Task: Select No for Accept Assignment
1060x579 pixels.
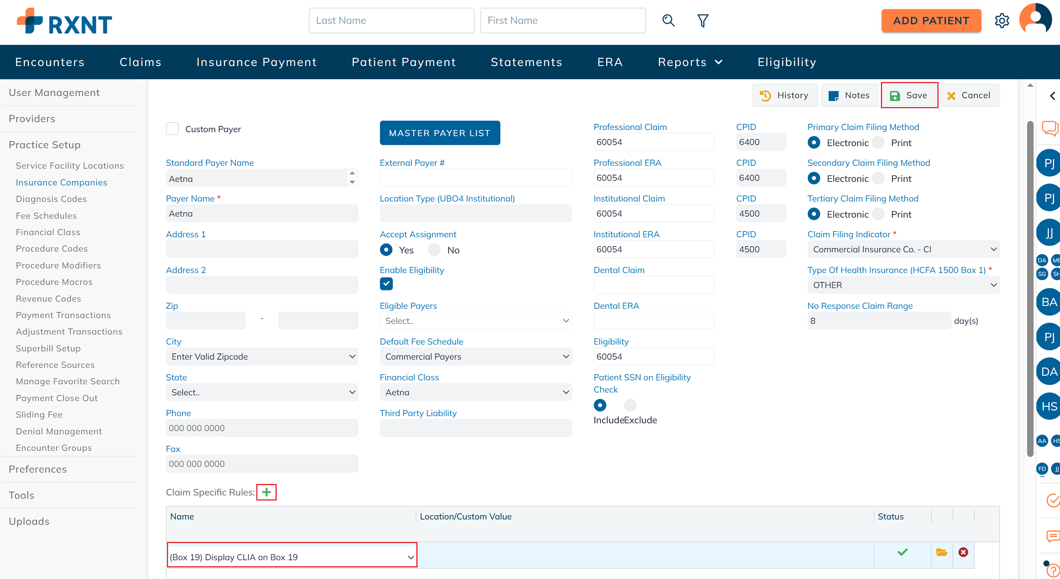Action: (434, 250)
